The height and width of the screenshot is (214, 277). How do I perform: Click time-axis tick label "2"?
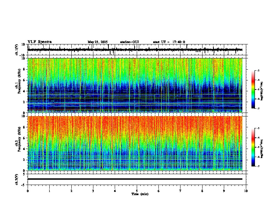[71, 191]
